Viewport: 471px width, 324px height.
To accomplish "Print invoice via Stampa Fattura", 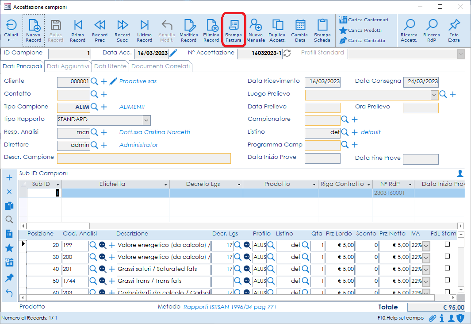I will (x=234, y=31).
